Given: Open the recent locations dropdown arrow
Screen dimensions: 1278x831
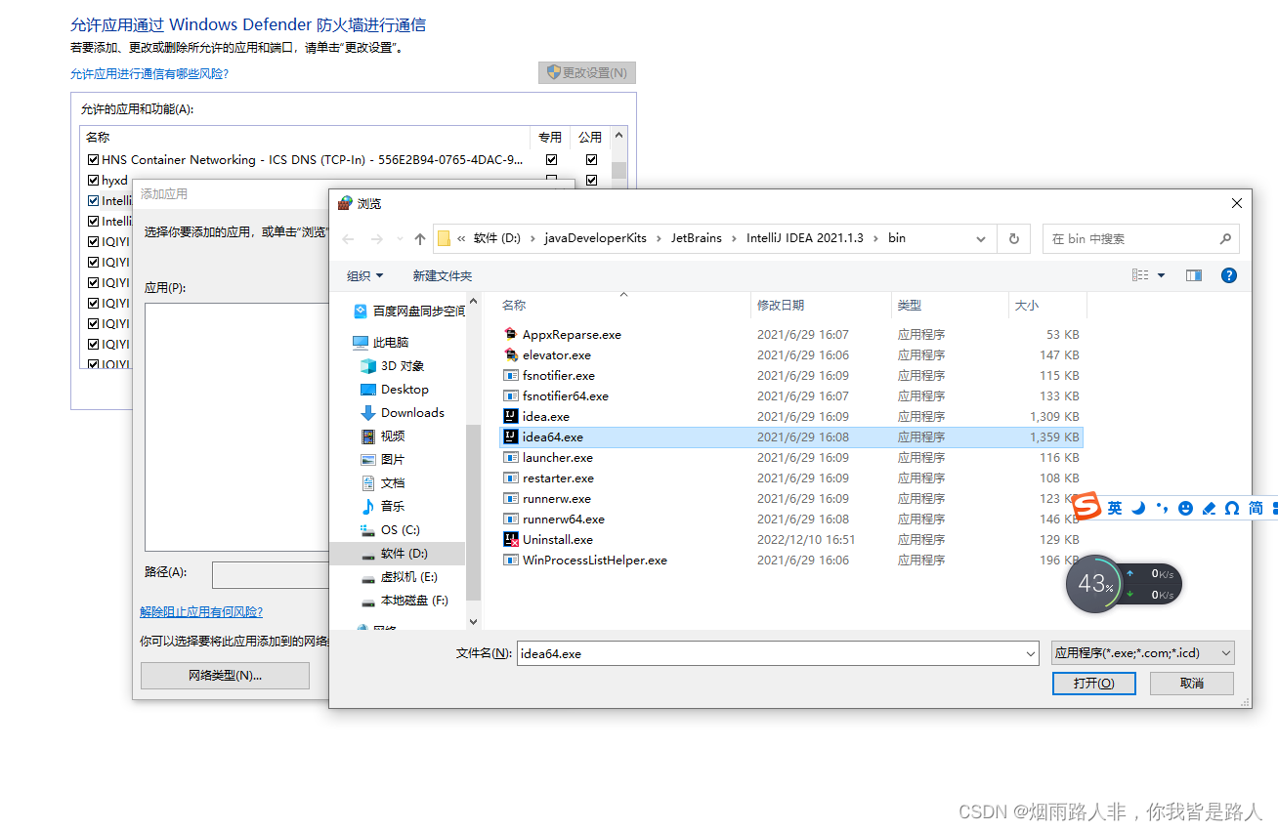Looking at the screenshot, I should 400,239.
